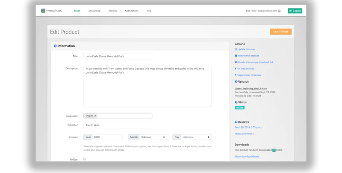Screen dimensions: 342x173
Task: Open the Day dropdown
Action: click(196, 137)
